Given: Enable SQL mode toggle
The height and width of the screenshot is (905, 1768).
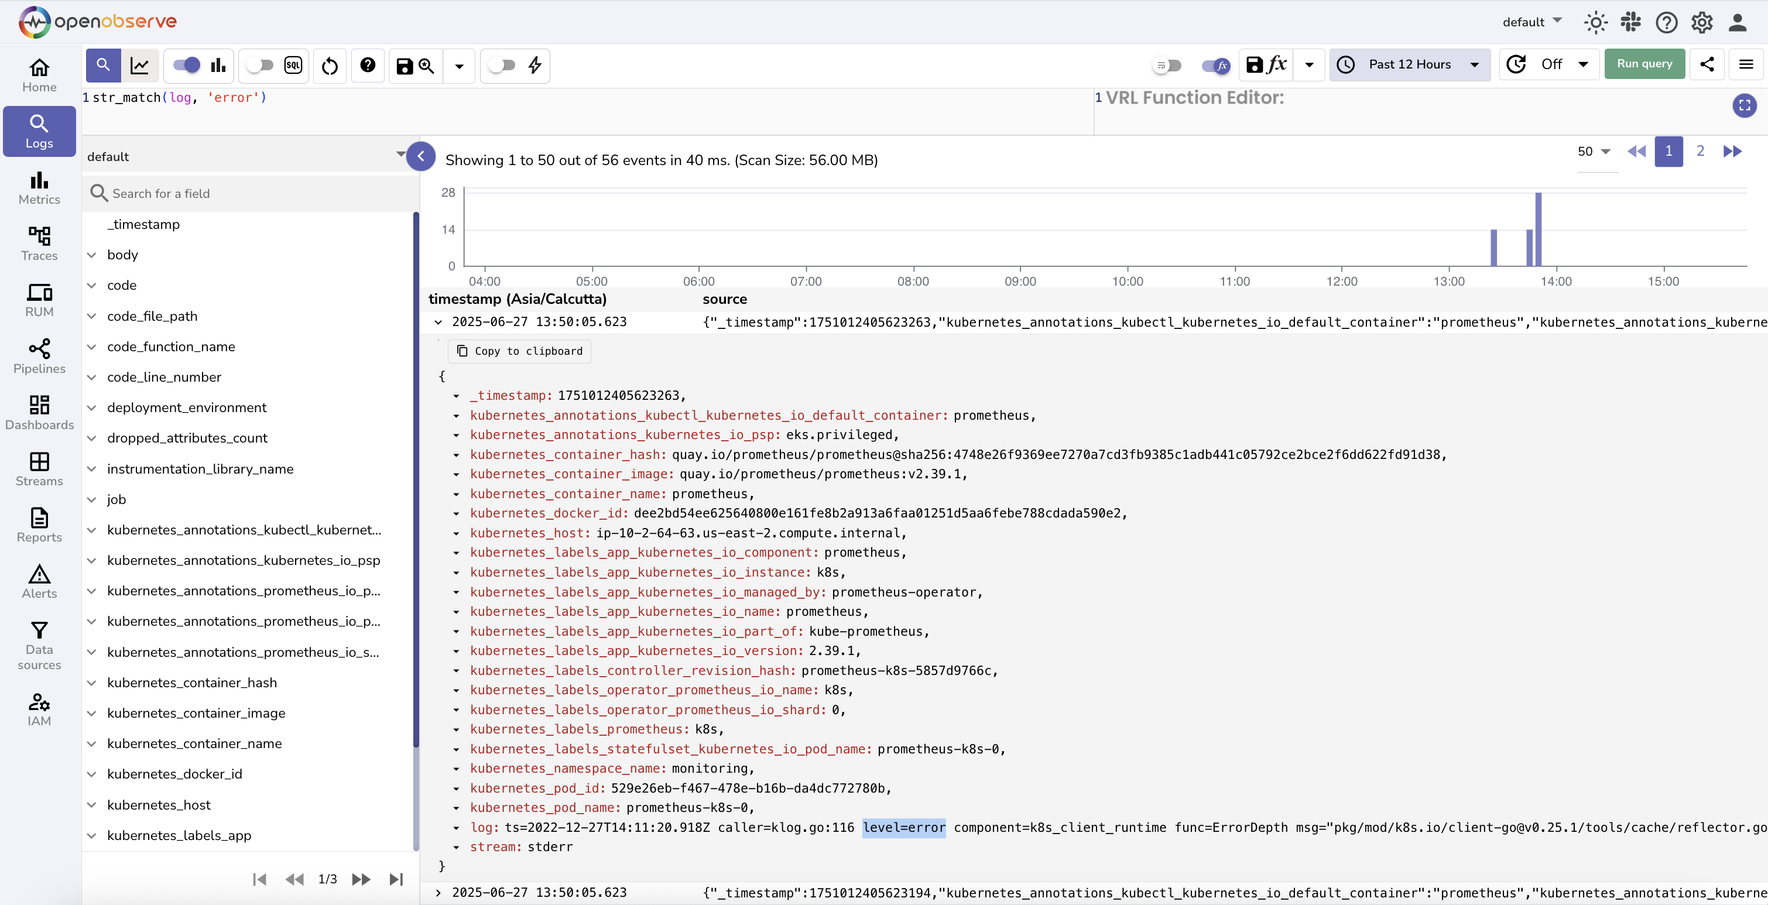Looking at the screenshot, I should coord(261,65).
